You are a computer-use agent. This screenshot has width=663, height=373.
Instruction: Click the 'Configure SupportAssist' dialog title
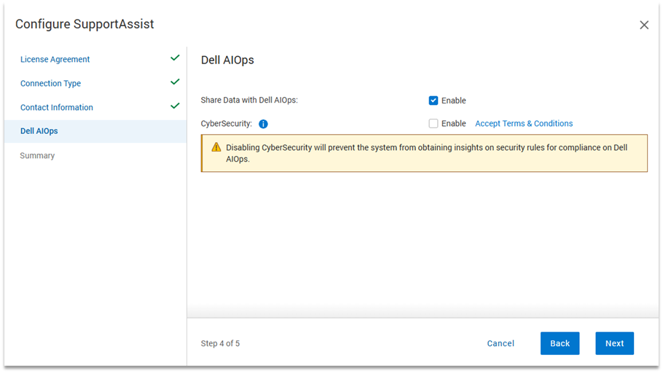pos(85,24)
